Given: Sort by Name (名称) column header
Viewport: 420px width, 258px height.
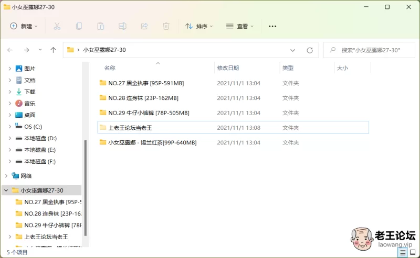Looking at the screenshot, I should click(x=110, y=68).
